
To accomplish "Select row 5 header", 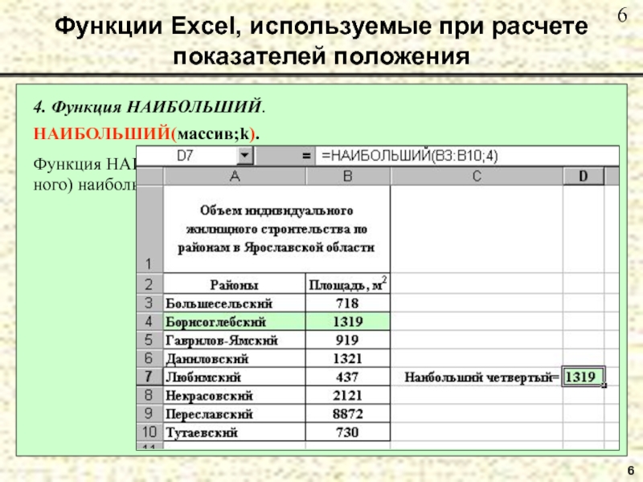I will point(149,340).
